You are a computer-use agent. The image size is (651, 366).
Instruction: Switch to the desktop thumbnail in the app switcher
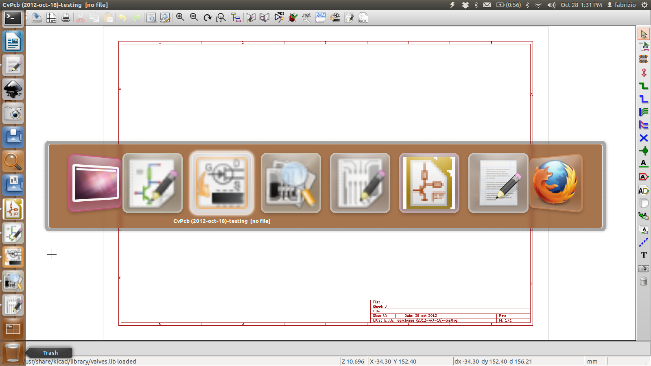click(95, 183)
